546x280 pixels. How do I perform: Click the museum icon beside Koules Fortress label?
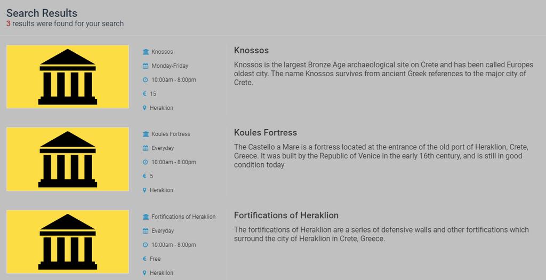tap(146, 134)
